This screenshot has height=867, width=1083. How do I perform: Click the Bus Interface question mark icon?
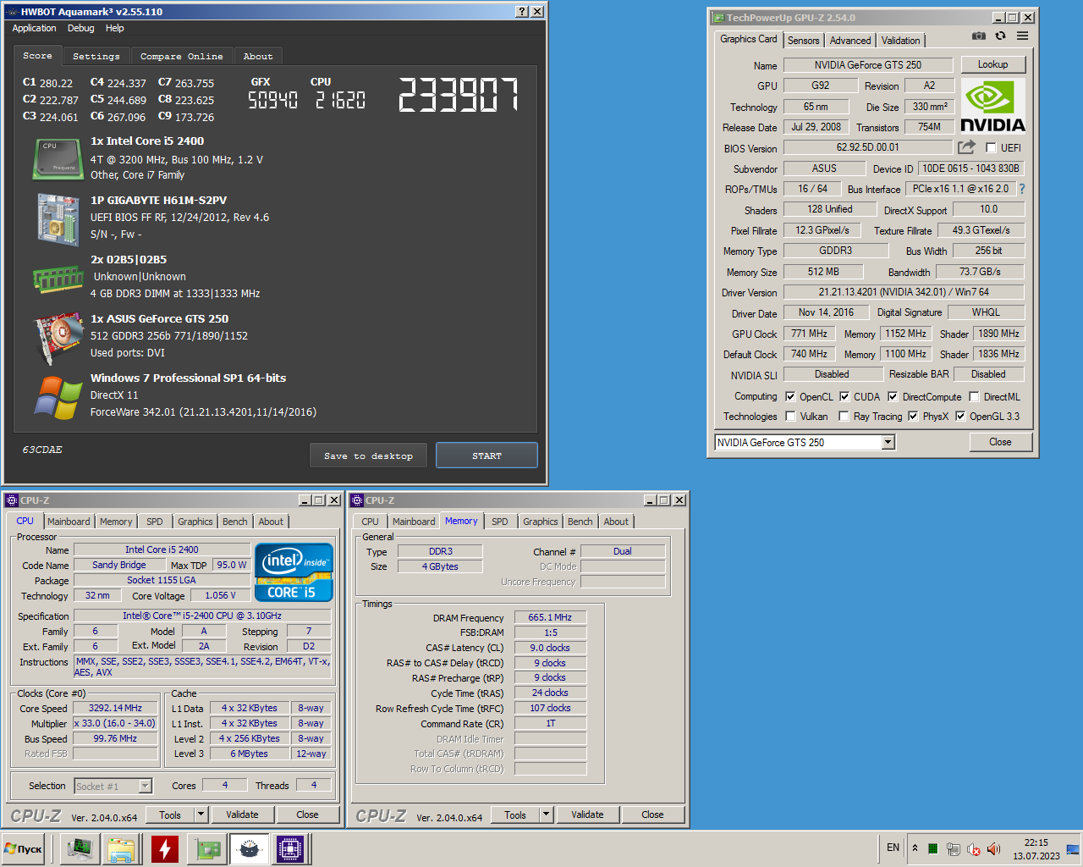coord(1021,189)
